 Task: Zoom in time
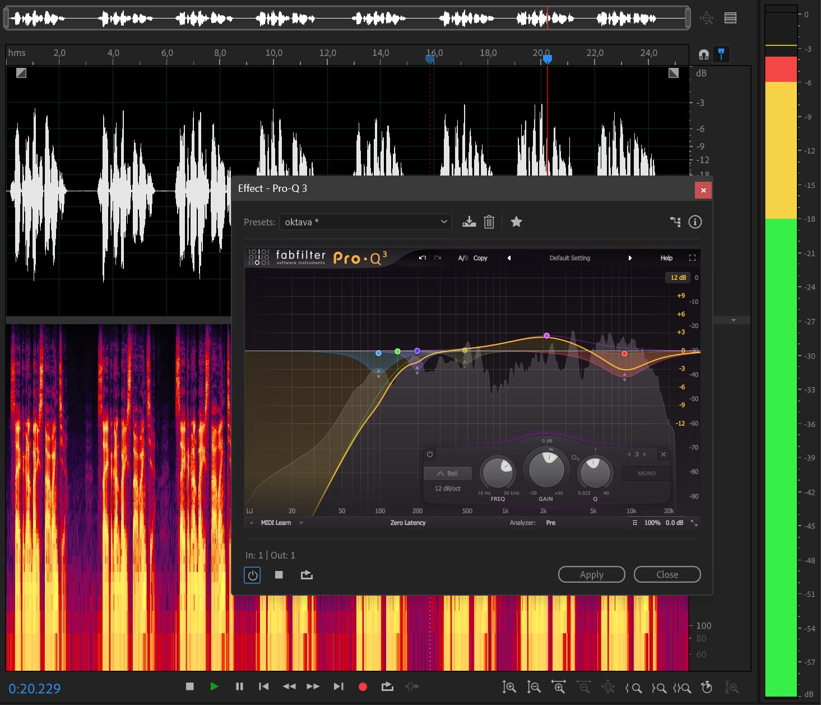pyautogui.click(x=559, y=687)
